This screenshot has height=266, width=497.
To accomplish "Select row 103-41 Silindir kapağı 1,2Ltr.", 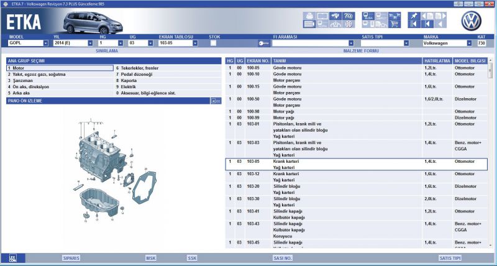I will 356,214.
